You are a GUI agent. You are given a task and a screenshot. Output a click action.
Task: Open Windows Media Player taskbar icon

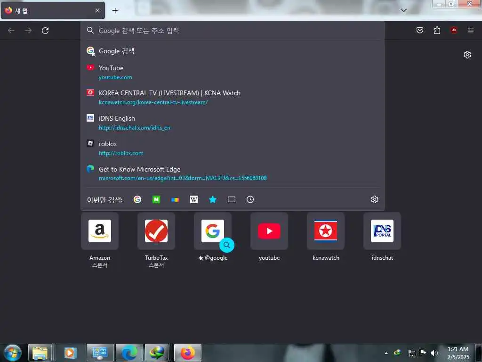(x=70, y=353)
